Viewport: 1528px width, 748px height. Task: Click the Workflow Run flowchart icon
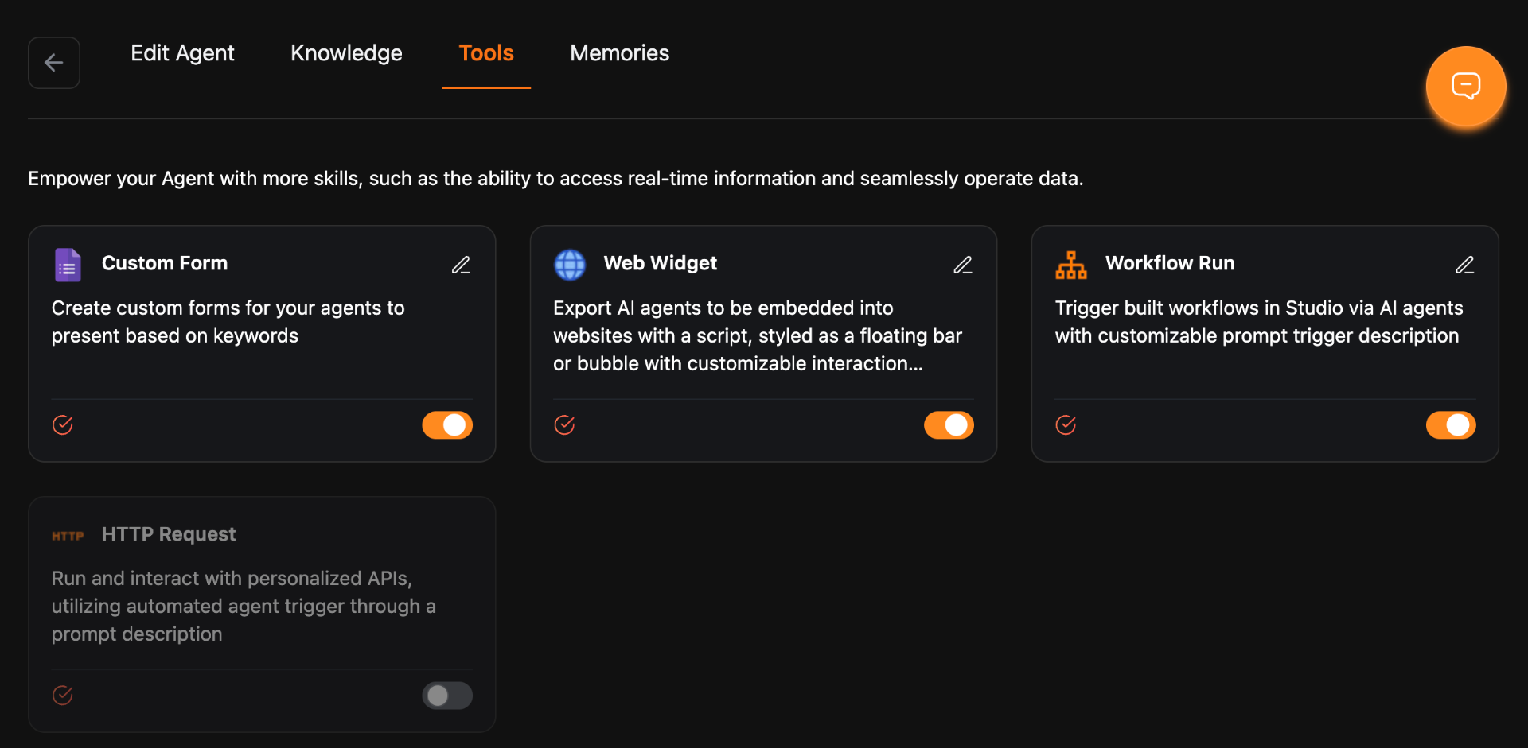1070,264
